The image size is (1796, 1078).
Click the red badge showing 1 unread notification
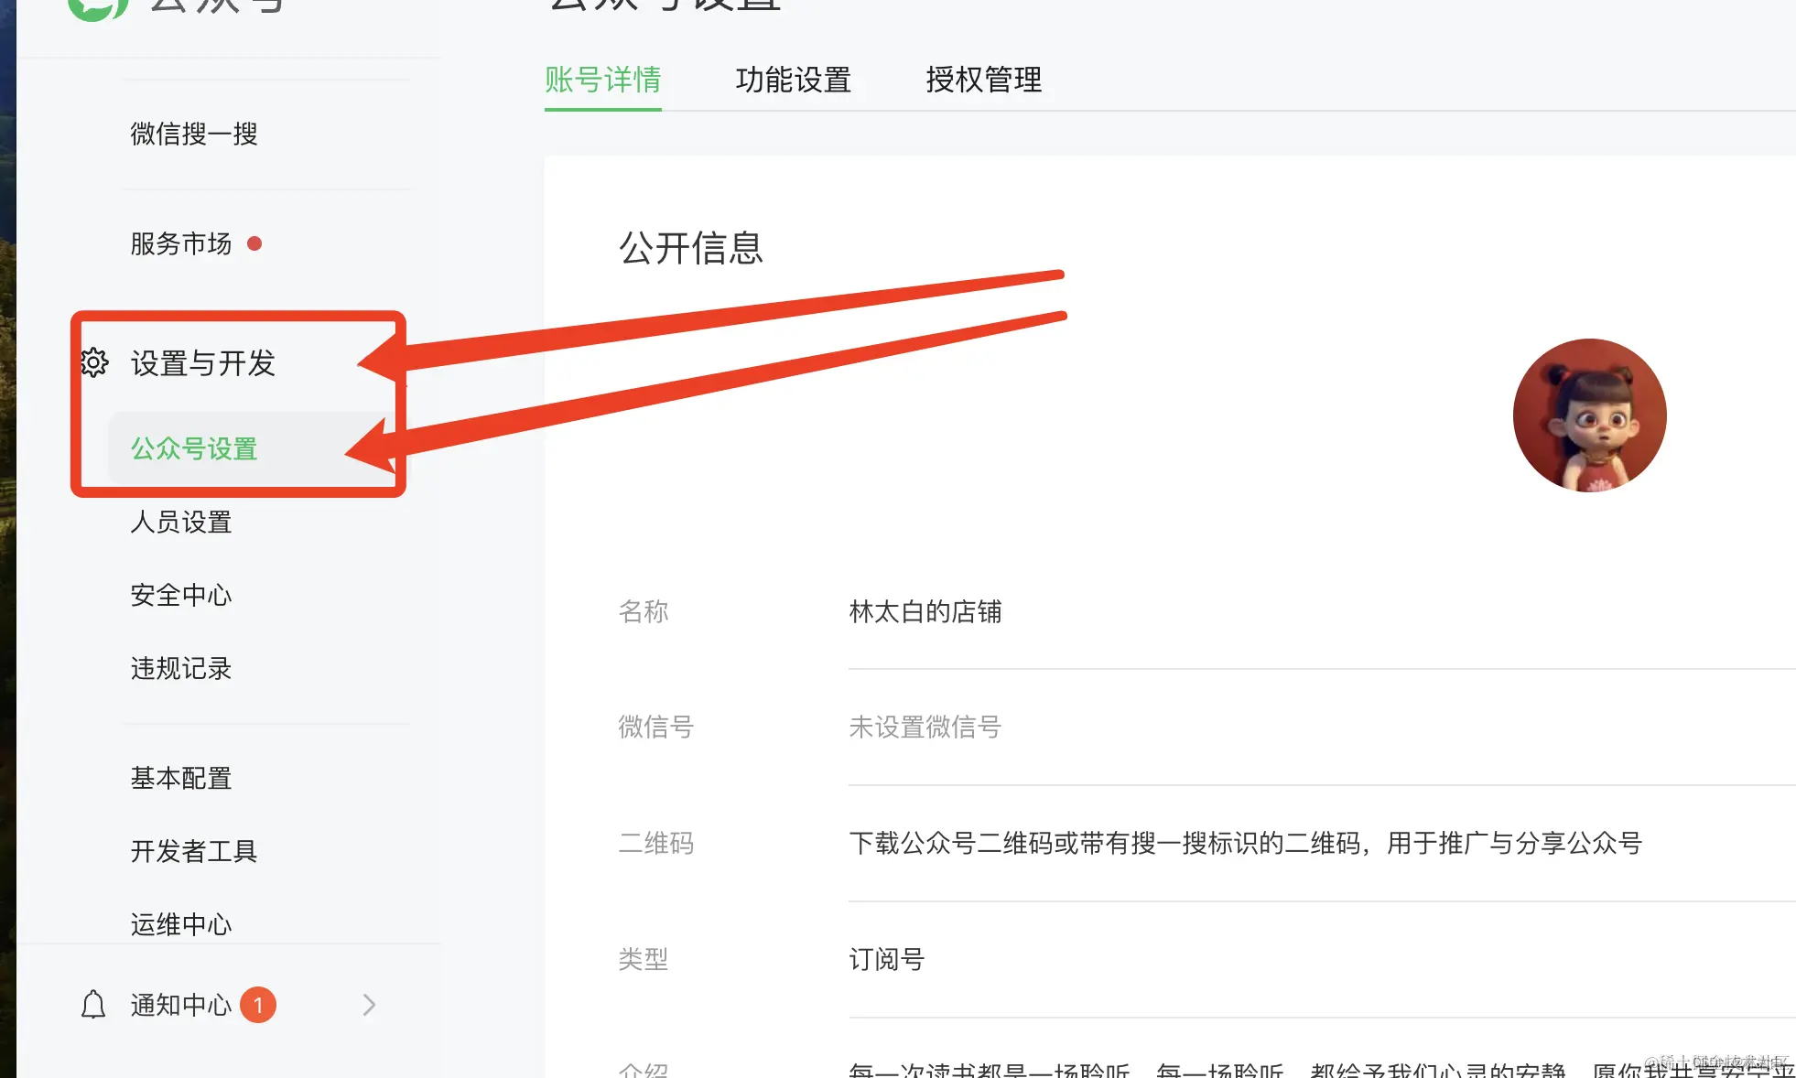point(259,1004)
